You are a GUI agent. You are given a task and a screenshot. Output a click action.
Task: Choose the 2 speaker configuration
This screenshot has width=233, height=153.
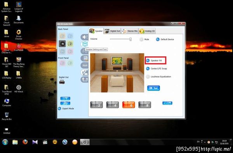coord(96,105)
